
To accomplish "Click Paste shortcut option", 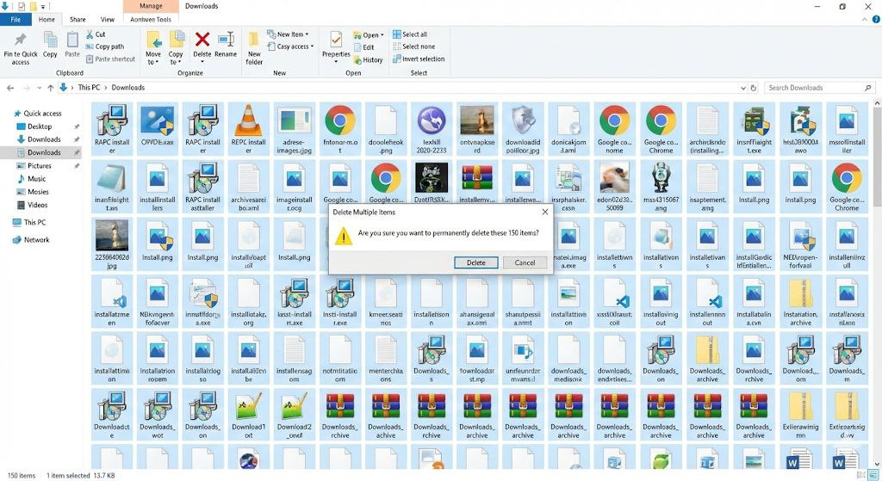I will coord(111,59).
